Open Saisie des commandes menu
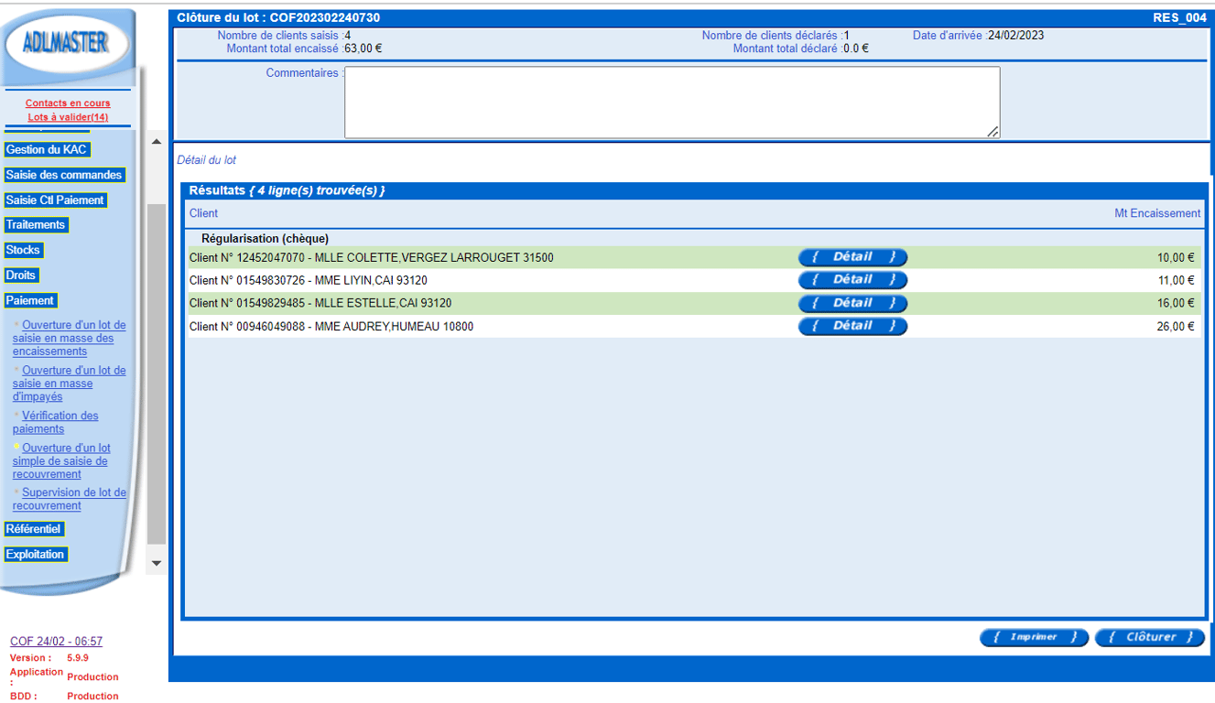The image size is (1215, 703). coord(64,175)
